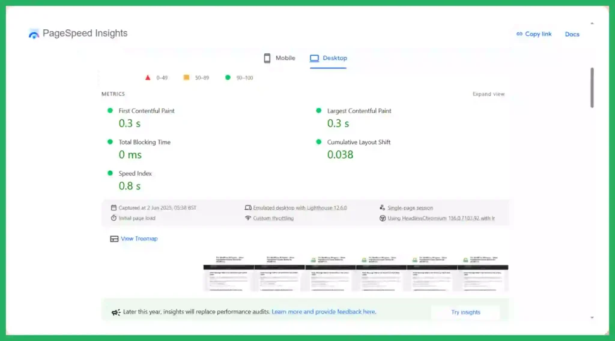
Task: Select the Mobile phone icon
Action: (267, 58)
